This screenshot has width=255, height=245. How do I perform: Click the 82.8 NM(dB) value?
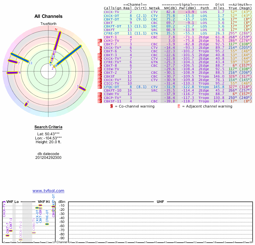(x=171, y=12)
